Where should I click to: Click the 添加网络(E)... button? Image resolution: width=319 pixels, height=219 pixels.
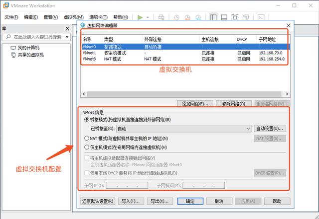(x=195, y=104)
